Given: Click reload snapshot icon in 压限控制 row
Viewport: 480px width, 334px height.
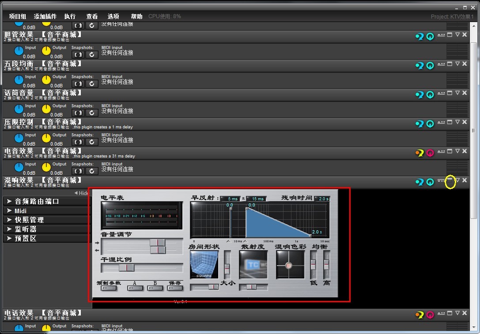Looking at the screenshot, I should pos(91,142).
